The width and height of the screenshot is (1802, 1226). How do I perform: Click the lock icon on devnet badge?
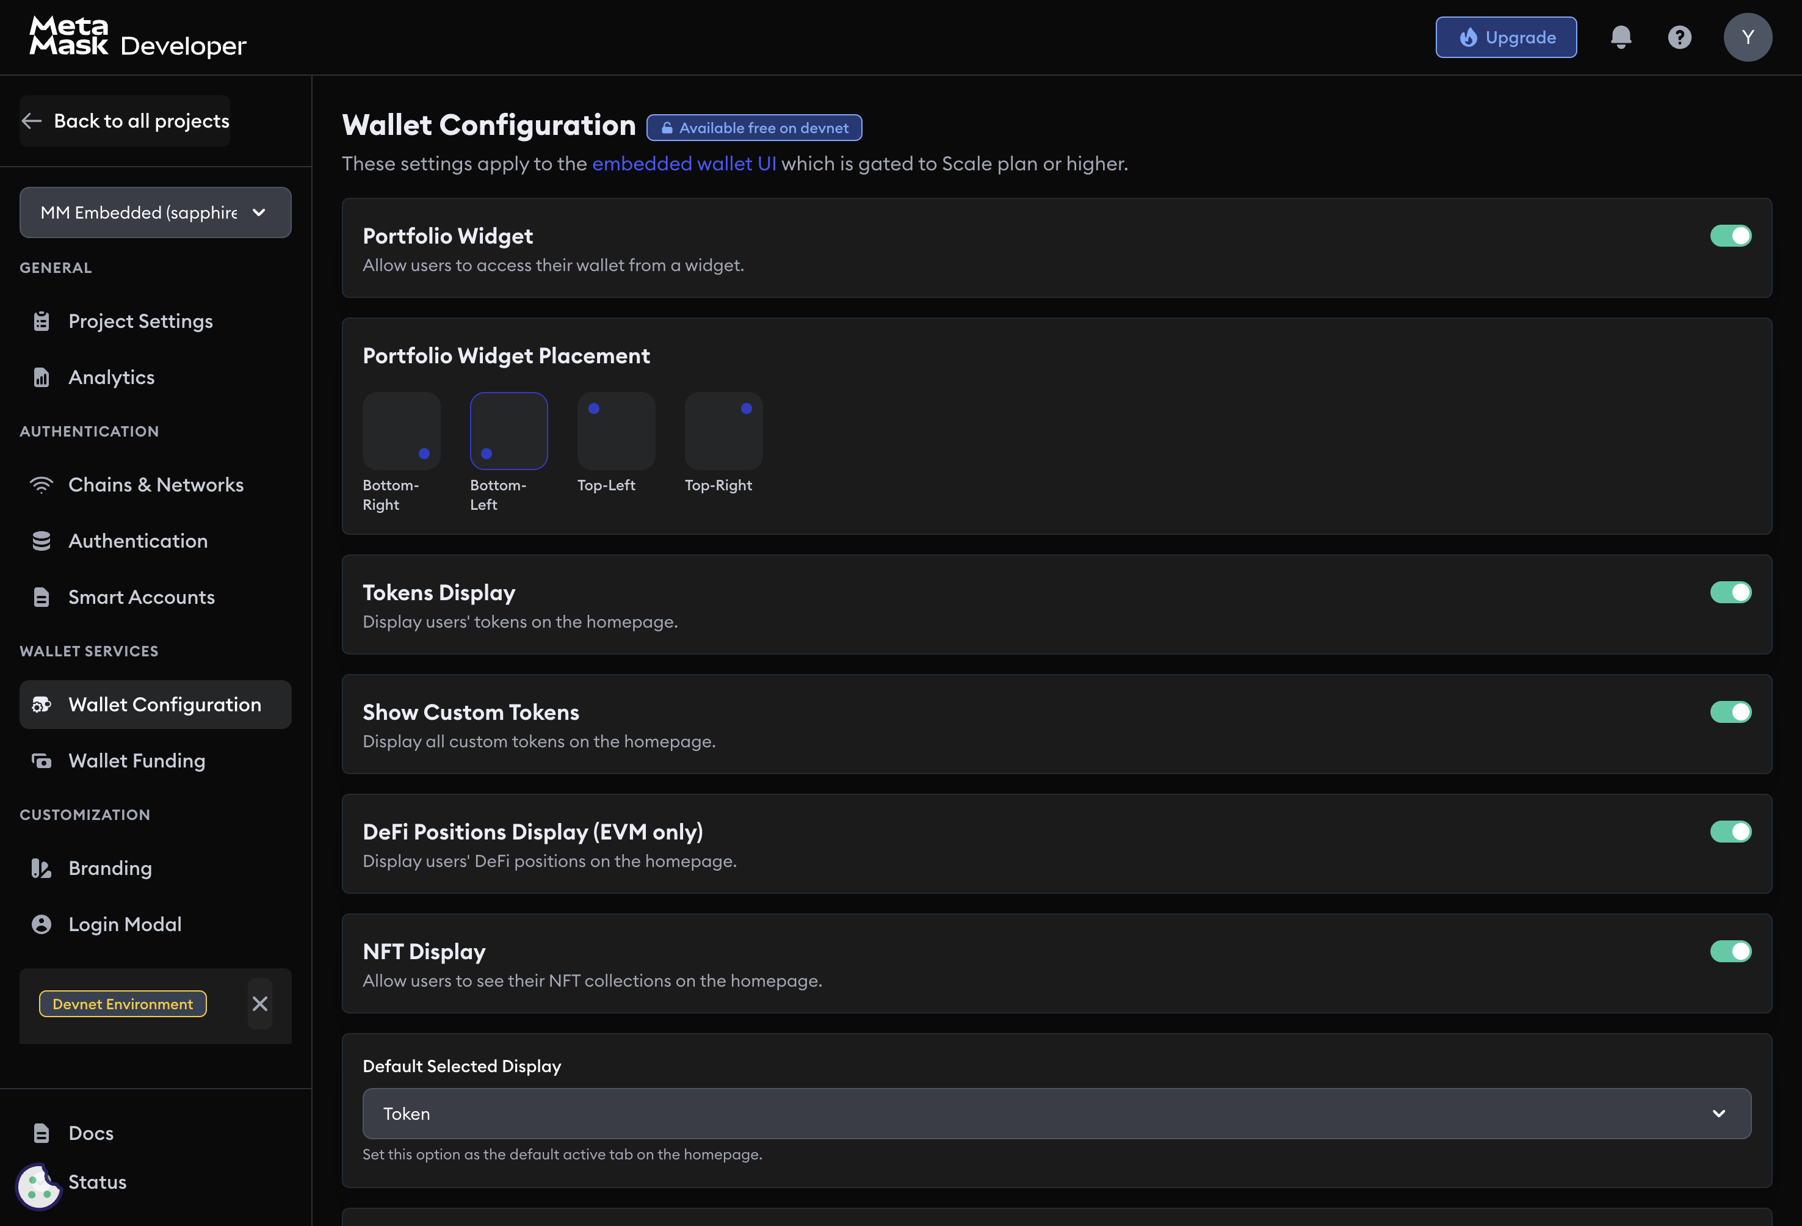[x=666, y=128]
